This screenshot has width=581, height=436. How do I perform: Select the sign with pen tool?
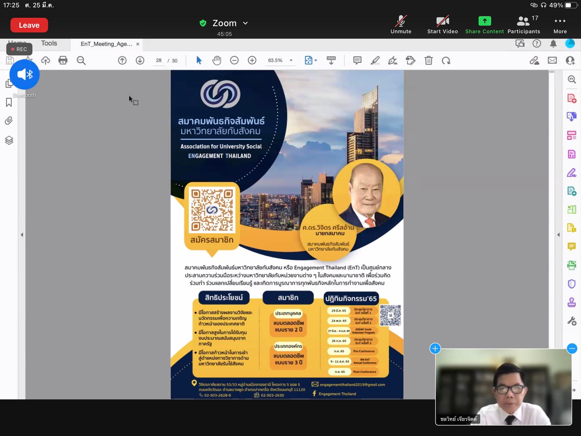click(x=393, y=60)
